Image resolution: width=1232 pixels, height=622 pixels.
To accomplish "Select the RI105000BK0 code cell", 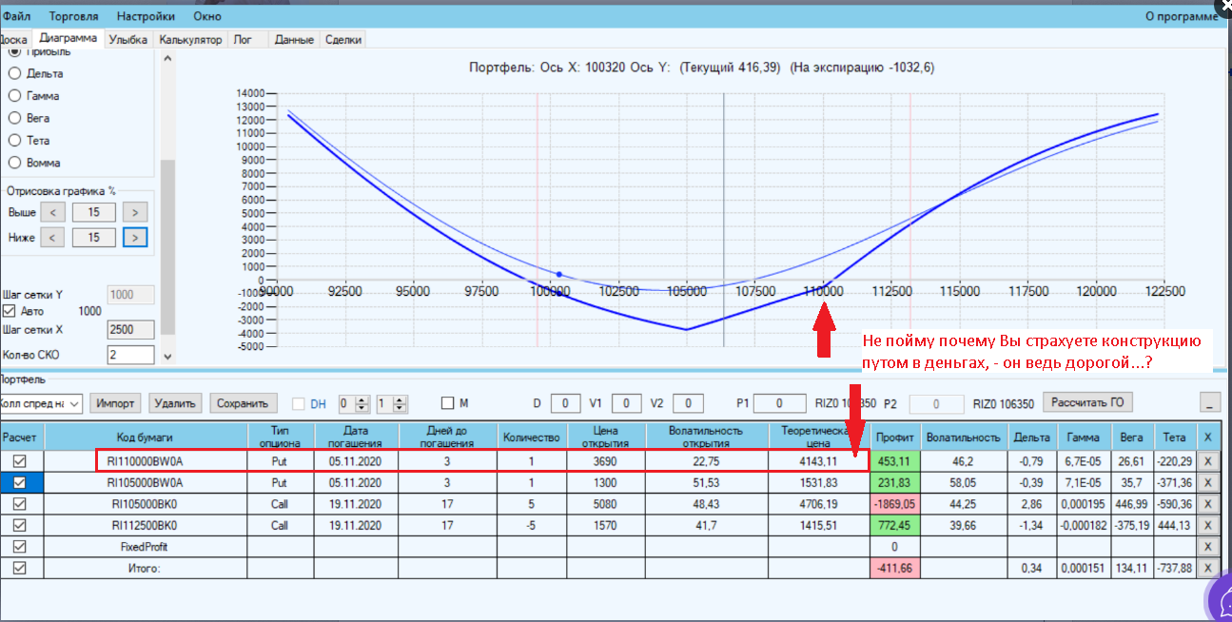I will (145, 504).
